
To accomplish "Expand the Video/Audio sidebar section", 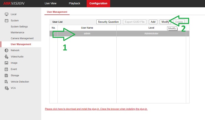I will [x=17, y=57].
